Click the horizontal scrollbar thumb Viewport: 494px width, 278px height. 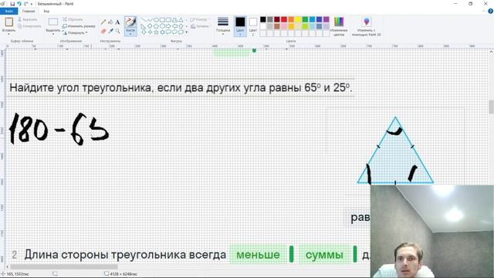coord(65,266)
